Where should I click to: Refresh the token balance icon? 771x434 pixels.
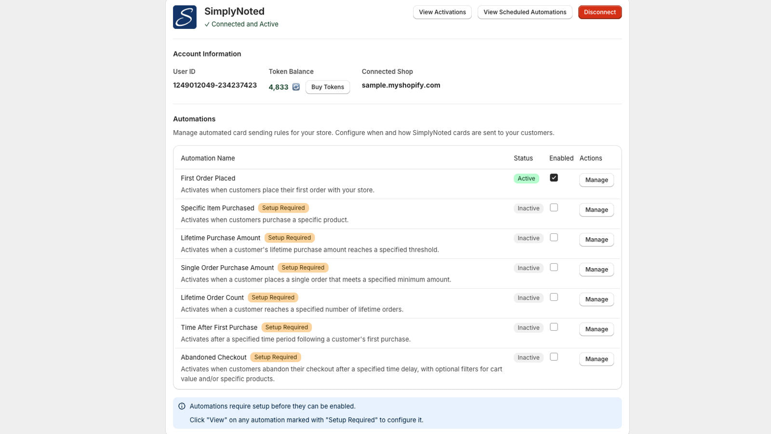point(296,87)
